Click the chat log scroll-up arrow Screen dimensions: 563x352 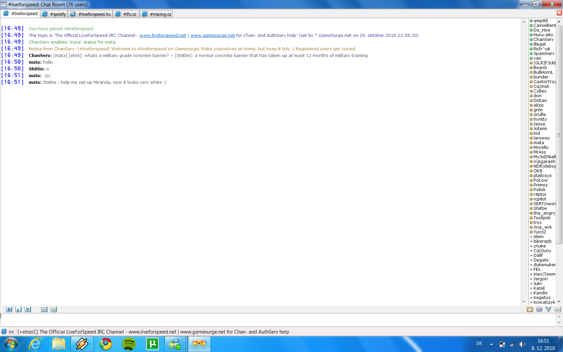(524, 21)
